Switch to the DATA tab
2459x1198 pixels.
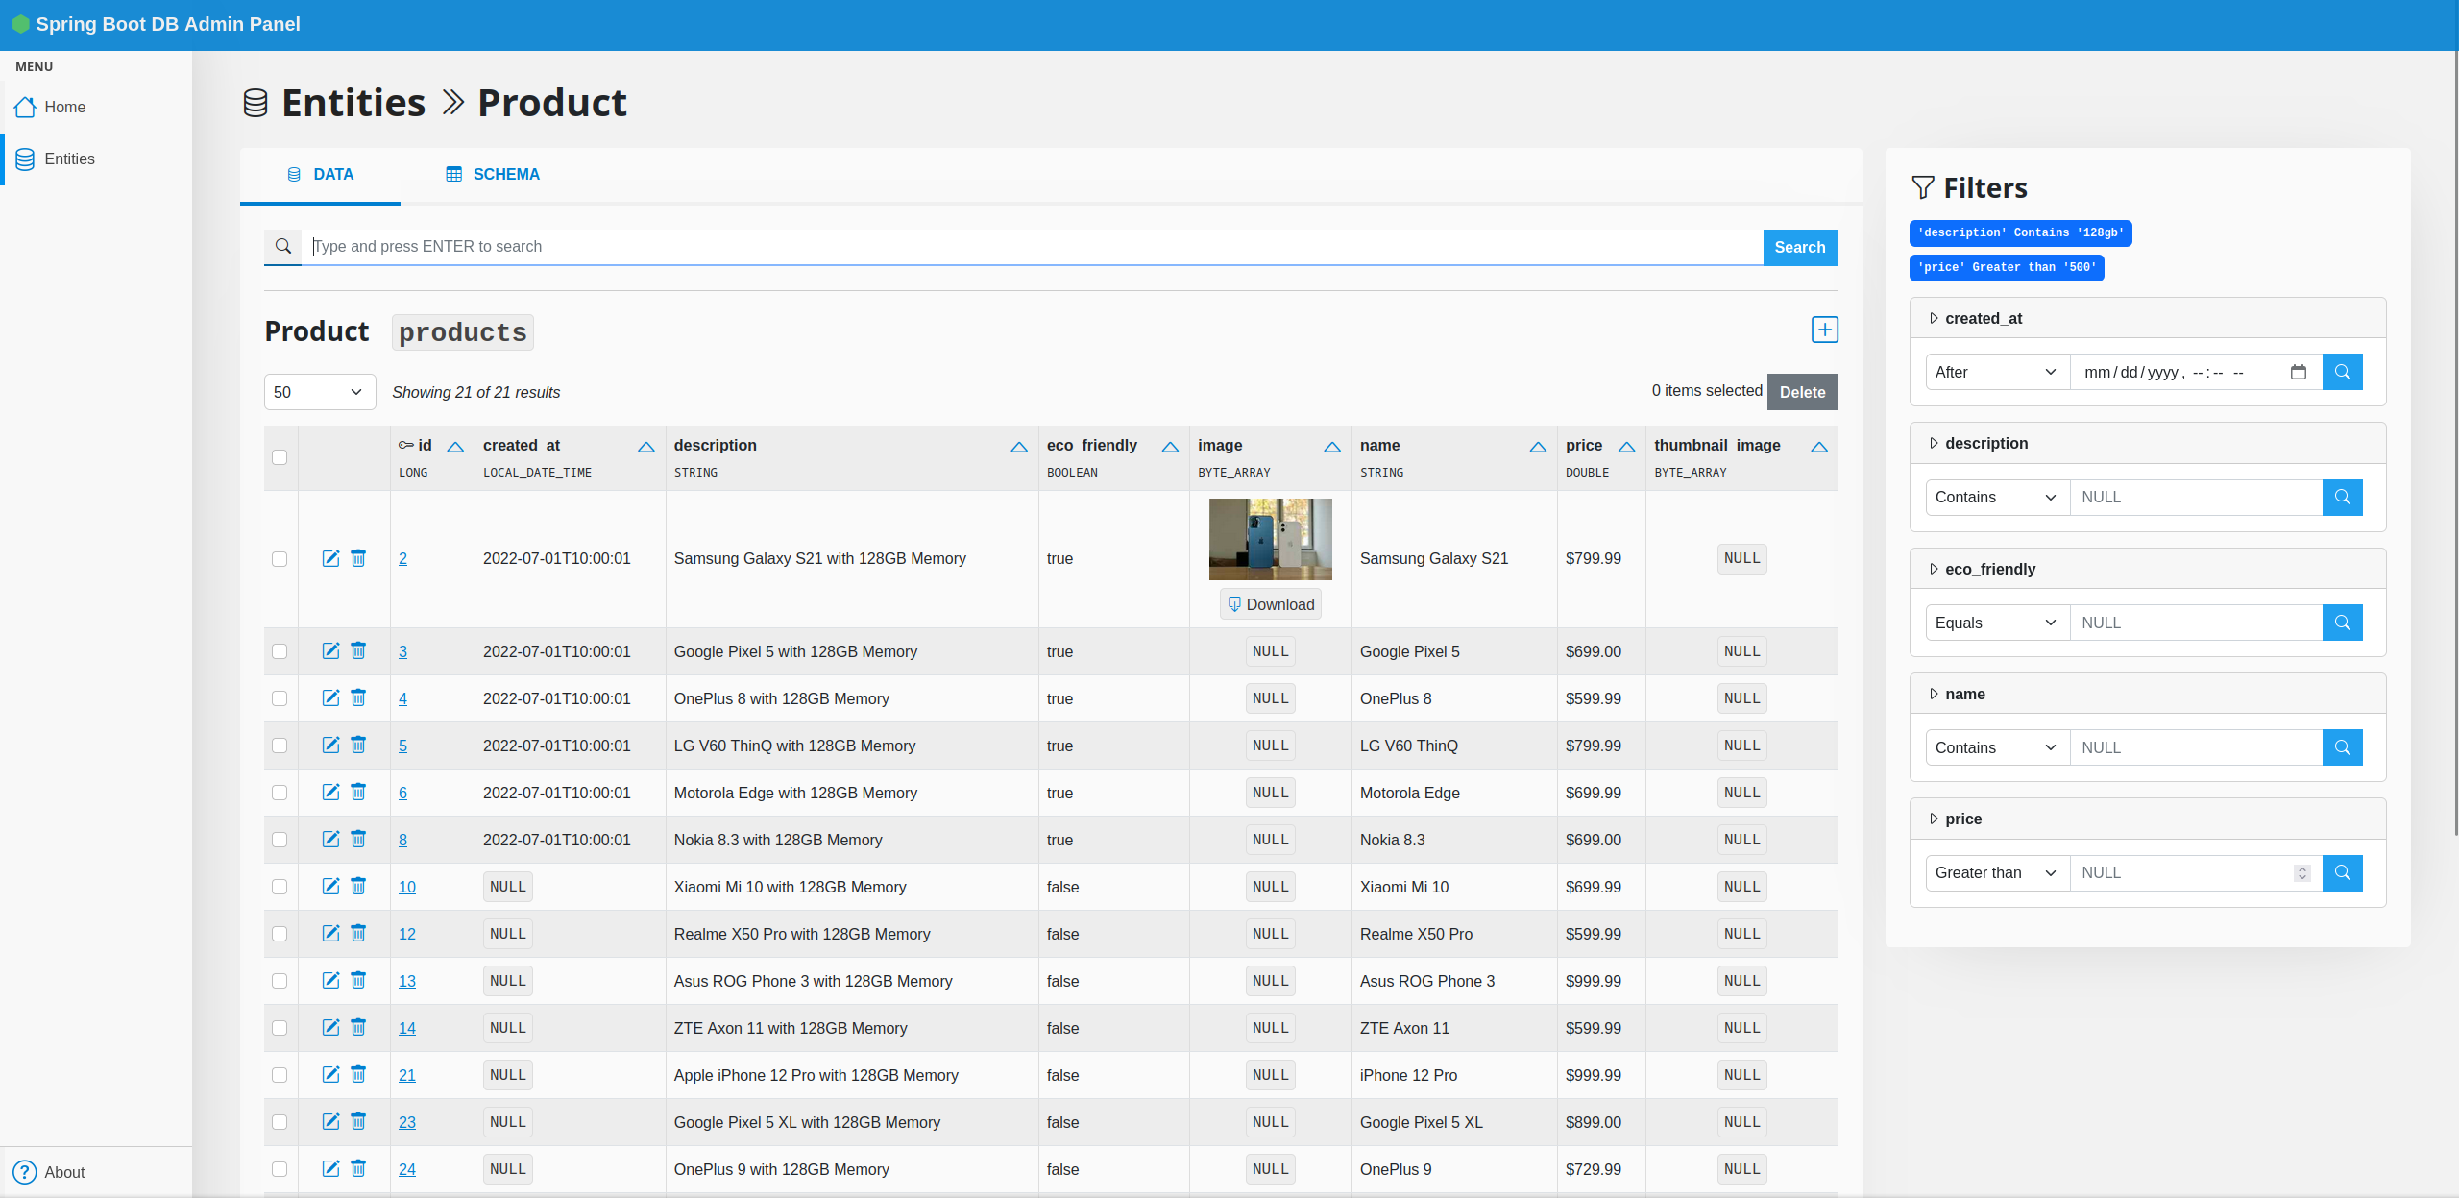pos(320,174)
